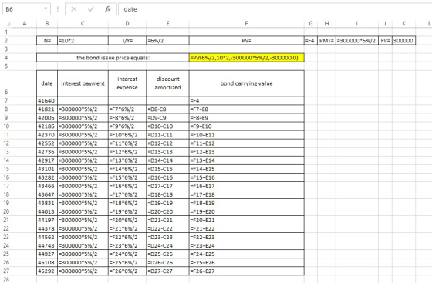Click yellow PV formula cell
Viewport: 432px width, 283px height.
247,58
